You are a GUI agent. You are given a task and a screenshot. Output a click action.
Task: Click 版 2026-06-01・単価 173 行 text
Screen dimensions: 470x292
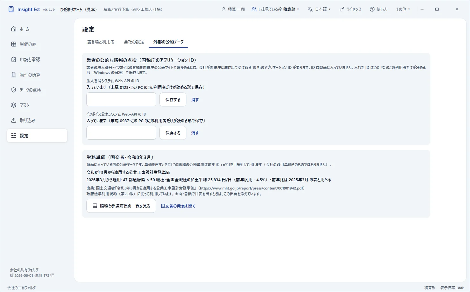click(32, 275)
